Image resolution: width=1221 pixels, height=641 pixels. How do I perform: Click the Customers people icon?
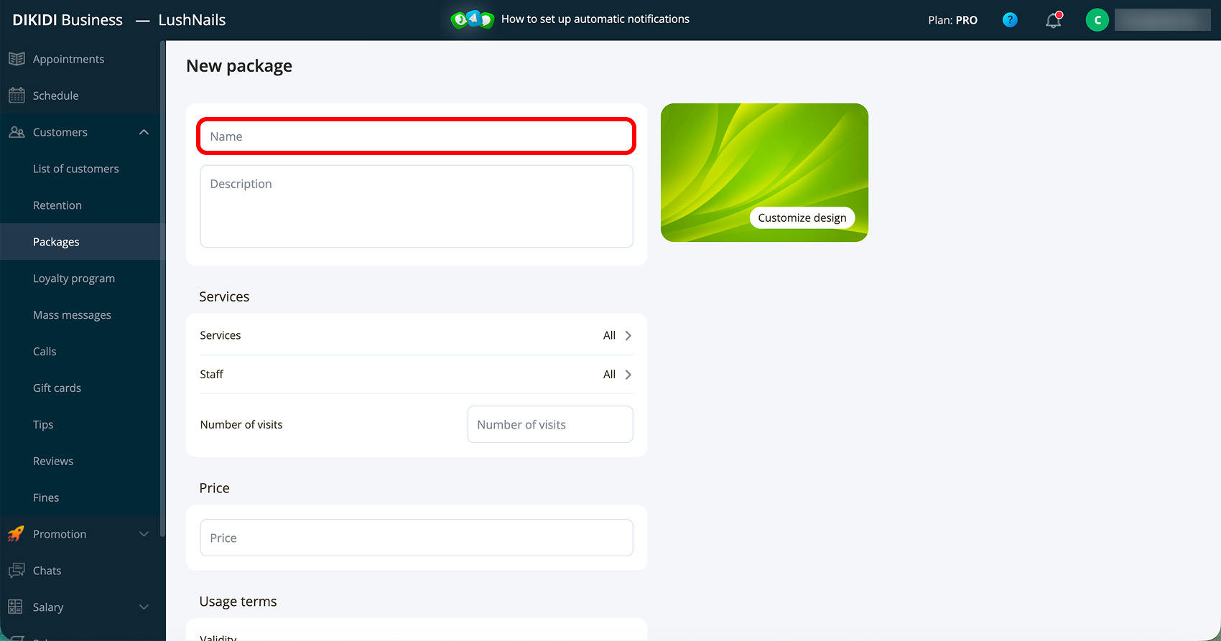tap(17, 132)
